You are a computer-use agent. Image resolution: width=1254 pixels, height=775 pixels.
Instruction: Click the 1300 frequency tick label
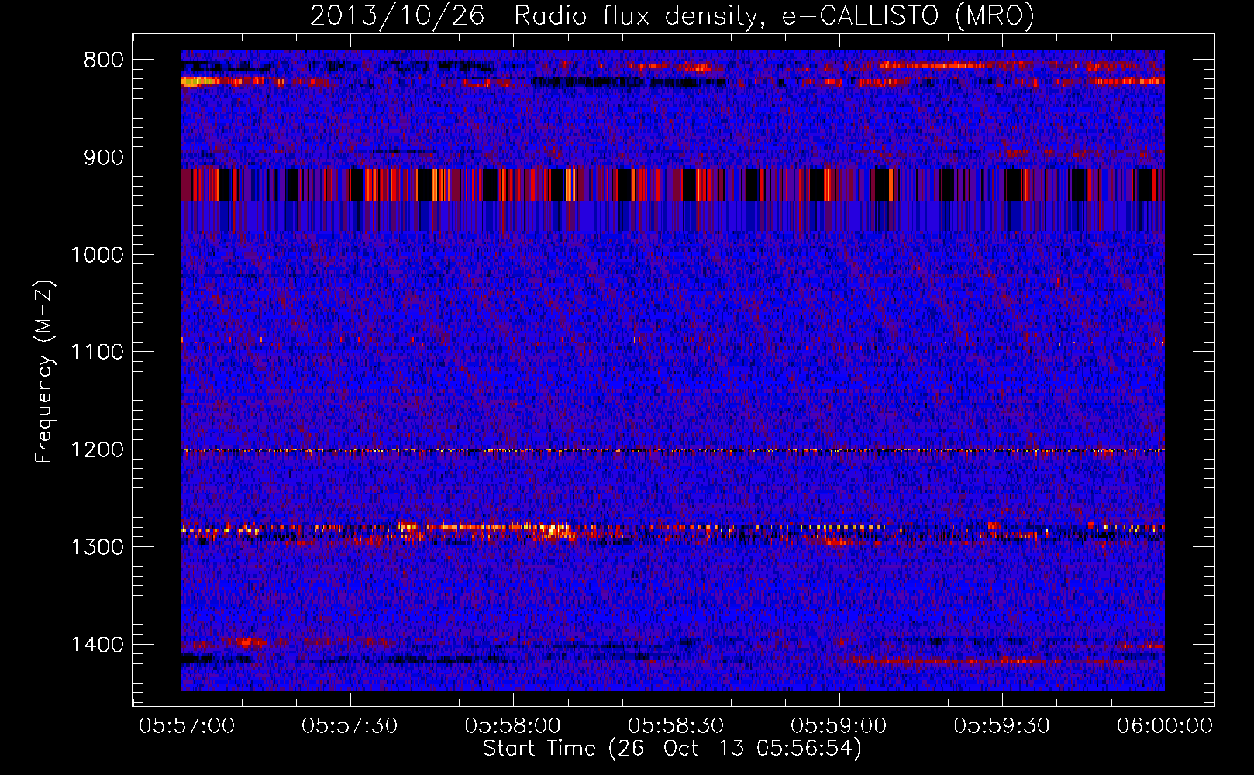coord(97,548)
